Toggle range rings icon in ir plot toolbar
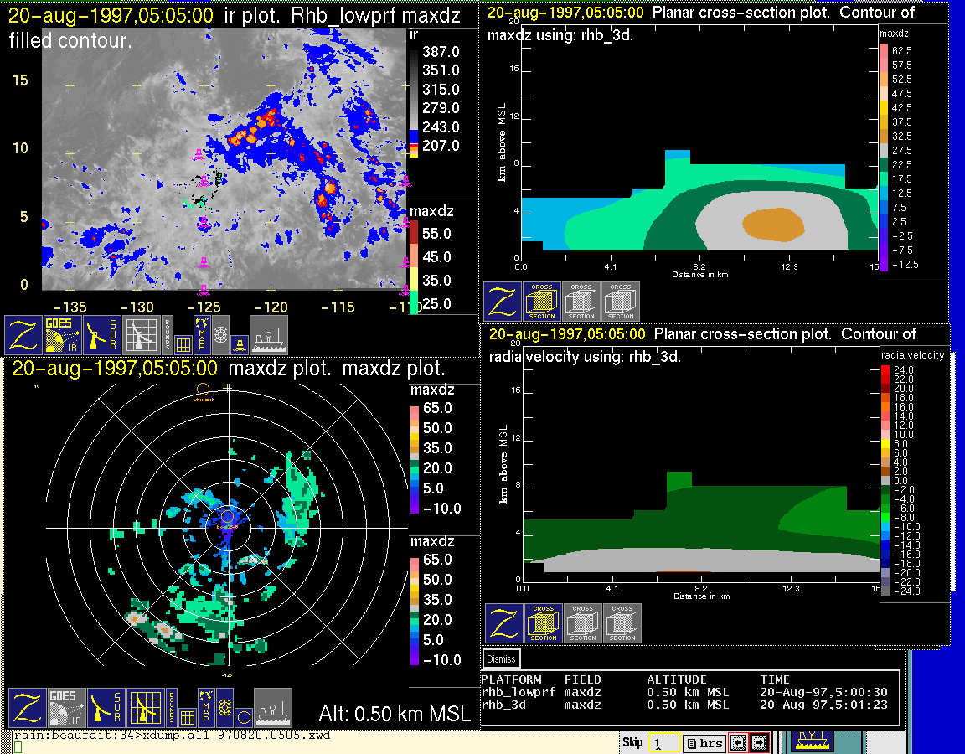 click(x=220, y=334)
